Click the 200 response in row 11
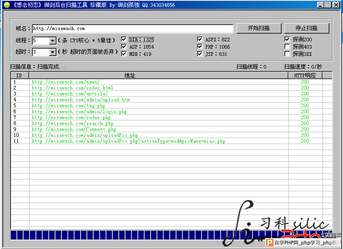Screen dimensions: 343x249 tap(305, 141)
